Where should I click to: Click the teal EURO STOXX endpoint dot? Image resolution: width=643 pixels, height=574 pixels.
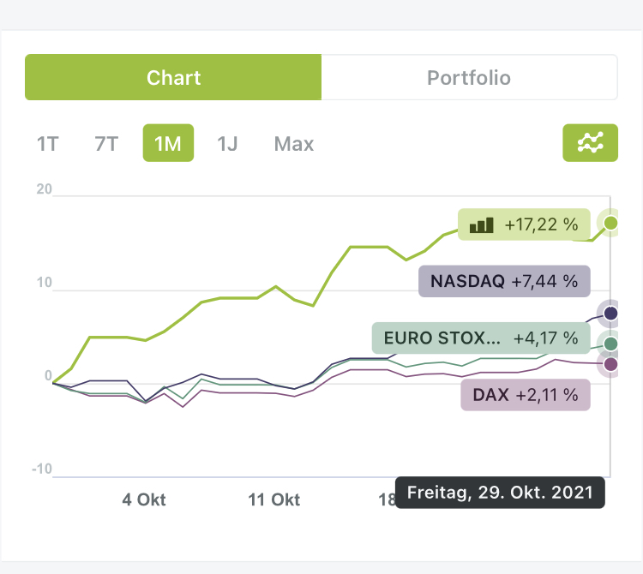coord(610,344)
